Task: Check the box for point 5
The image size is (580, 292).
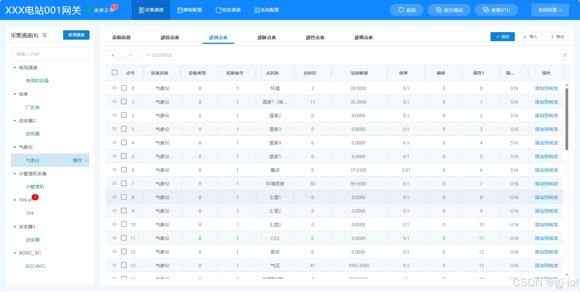Action: coord(124,156)
